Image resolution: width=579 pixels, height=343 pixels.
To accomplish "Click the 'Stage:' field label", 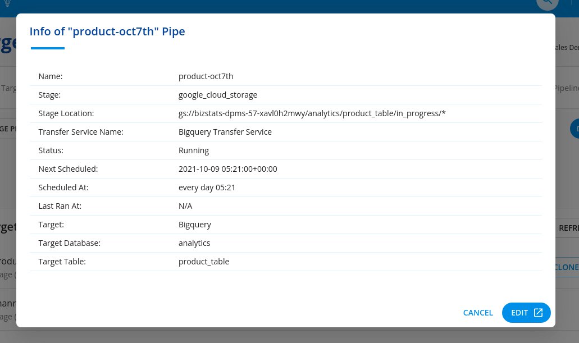I will coord(49,95).
